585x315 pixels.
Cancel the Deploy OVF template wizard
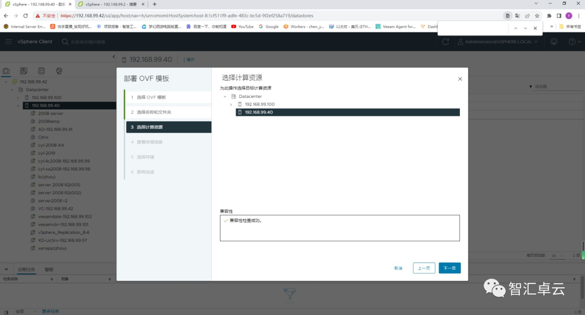(x=398, y=268)
